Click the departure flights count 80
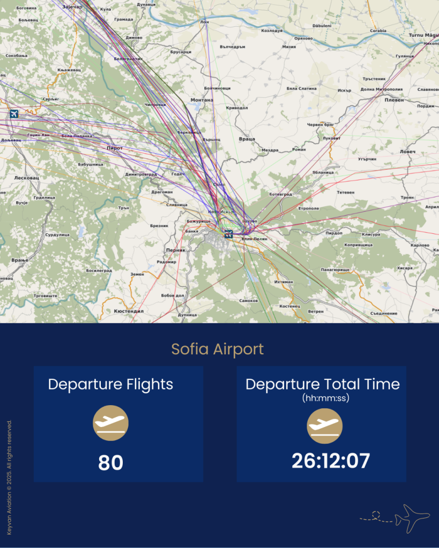Screen dimensions: 439x548 point(110,462)
